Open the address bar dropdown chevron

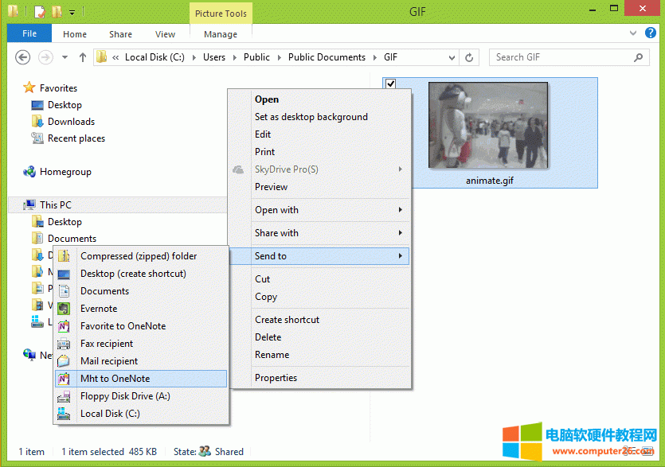coord(452,57)
